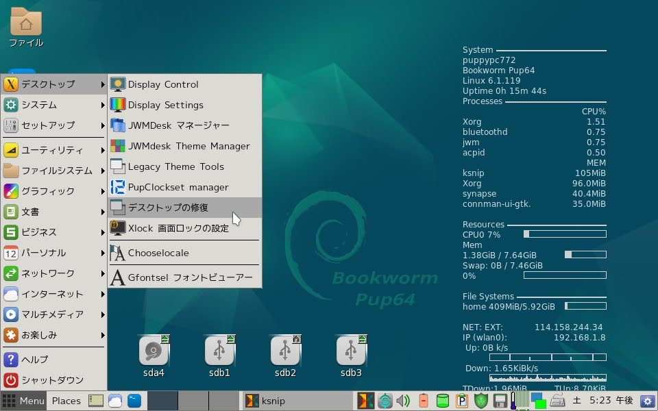The height and width of the screenshot is (411, 658).
Task: Launch PupClockset manager
Action: (185, 187)
